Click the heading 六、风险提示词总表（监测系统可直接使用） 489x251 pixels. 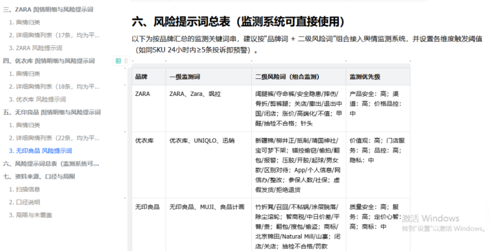(x=238, y=21)
